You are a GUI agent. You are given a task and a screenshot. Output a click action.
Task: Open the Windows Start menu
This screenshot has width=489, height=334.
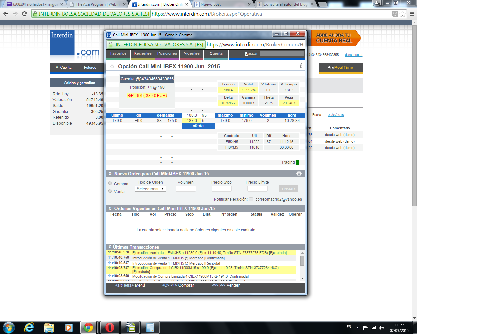coord(9,327)
